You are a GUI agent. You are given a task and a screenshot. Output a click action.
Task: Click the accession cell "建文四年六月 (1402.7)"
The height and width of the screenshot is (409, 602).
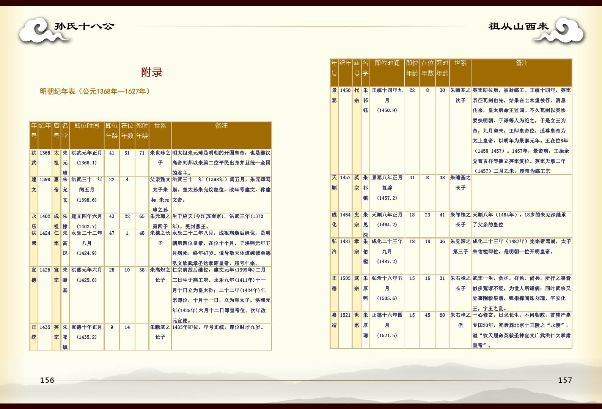(x=86, y=221)
